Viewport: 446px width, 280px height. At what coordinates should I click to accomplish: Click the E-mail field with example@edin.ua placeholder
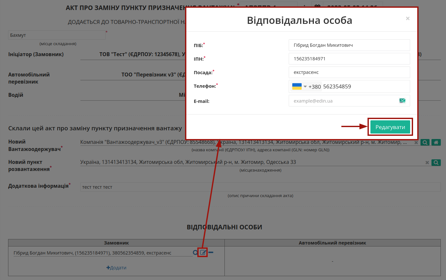click(x=349, y=101)
